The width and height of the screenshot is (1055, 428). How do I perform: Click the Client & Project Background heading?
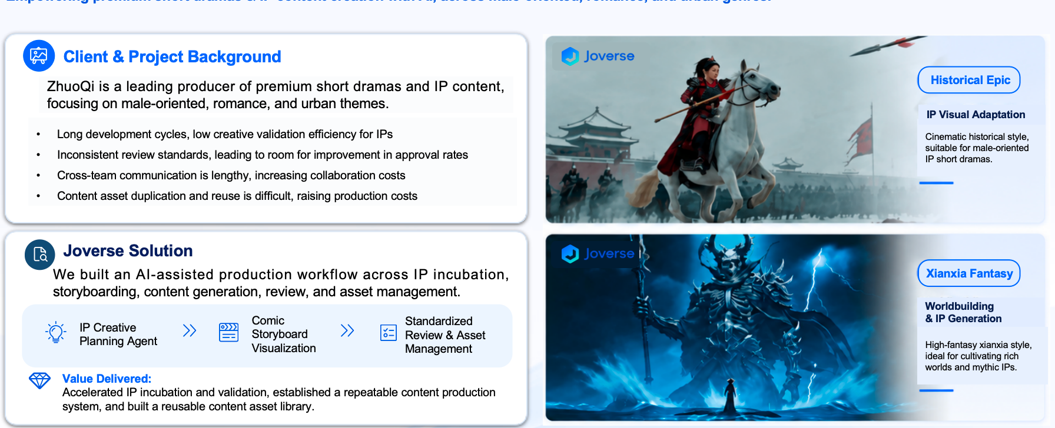[x=172, y=57]
